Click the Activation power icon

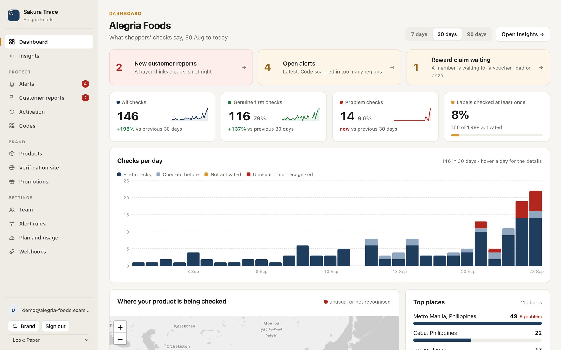12,112
